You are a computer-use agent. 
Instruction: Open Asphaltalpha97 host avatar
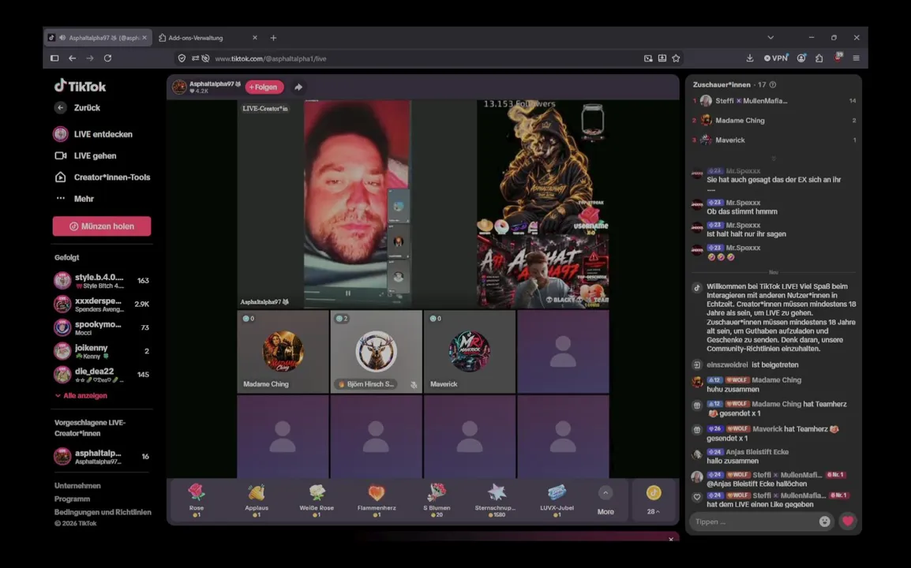(x=179, y=87)
